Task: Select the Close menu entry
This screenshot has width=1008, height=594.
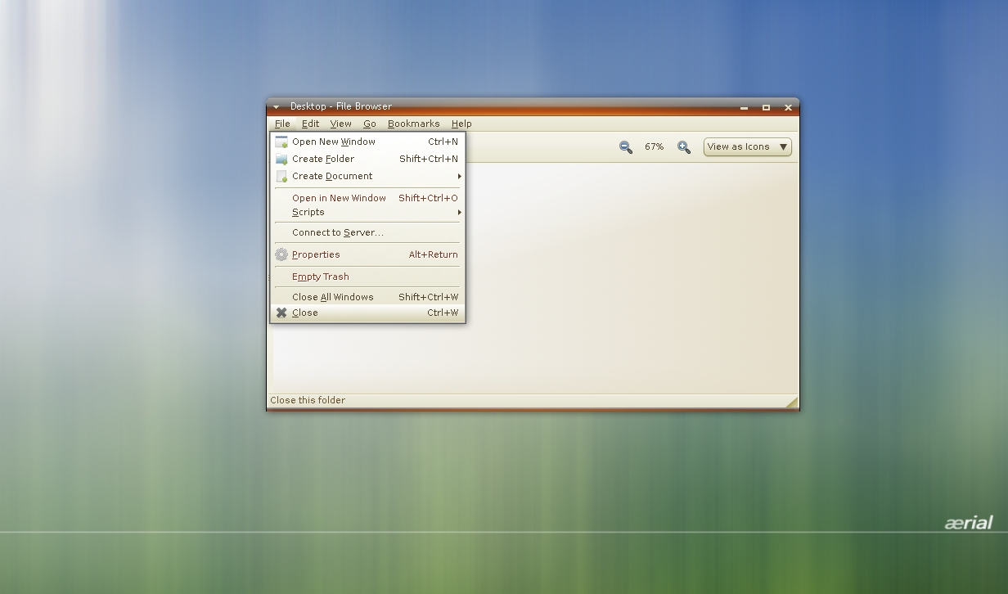Action: (x=367, y=313)
